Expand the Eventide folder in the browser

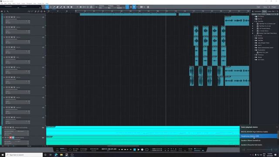tap(255, 38)
